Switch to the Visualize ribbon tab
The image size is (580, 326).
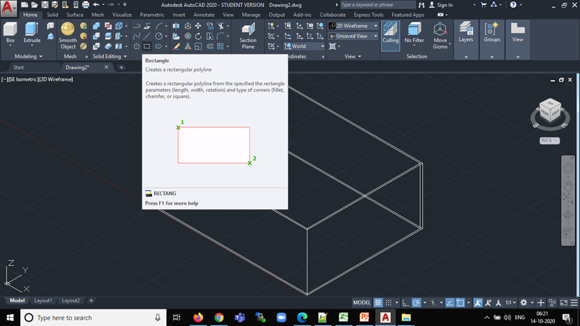[x=122, y=15]
